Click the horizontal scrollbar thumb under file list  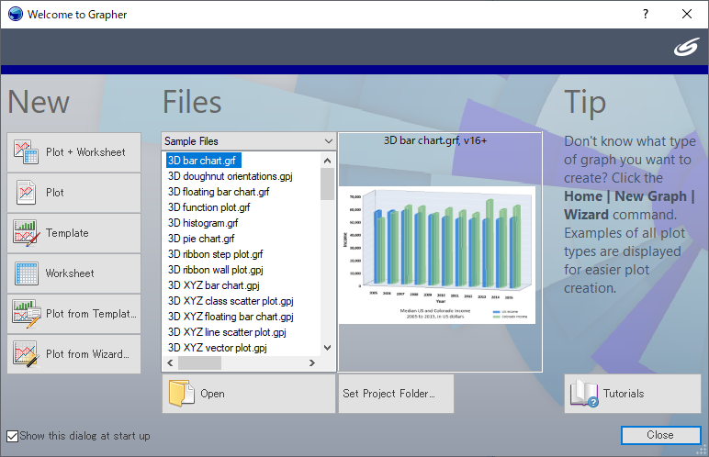click(x=199, y=362)
